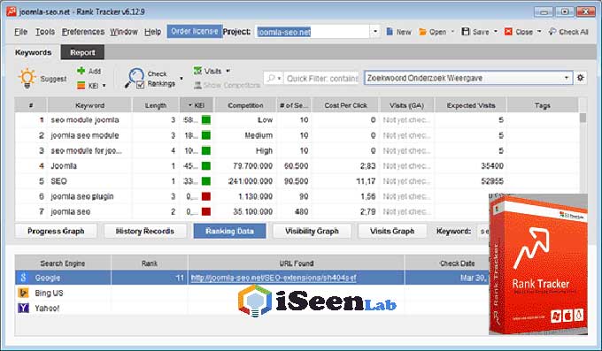Sort by the Expected Visits column header
This screenshot has width=602, height=351.
471,105
